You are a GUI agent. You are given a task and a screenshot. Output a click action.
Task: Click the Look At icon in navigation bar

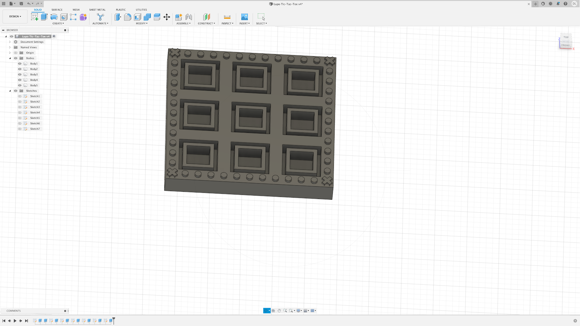[273, 311]
